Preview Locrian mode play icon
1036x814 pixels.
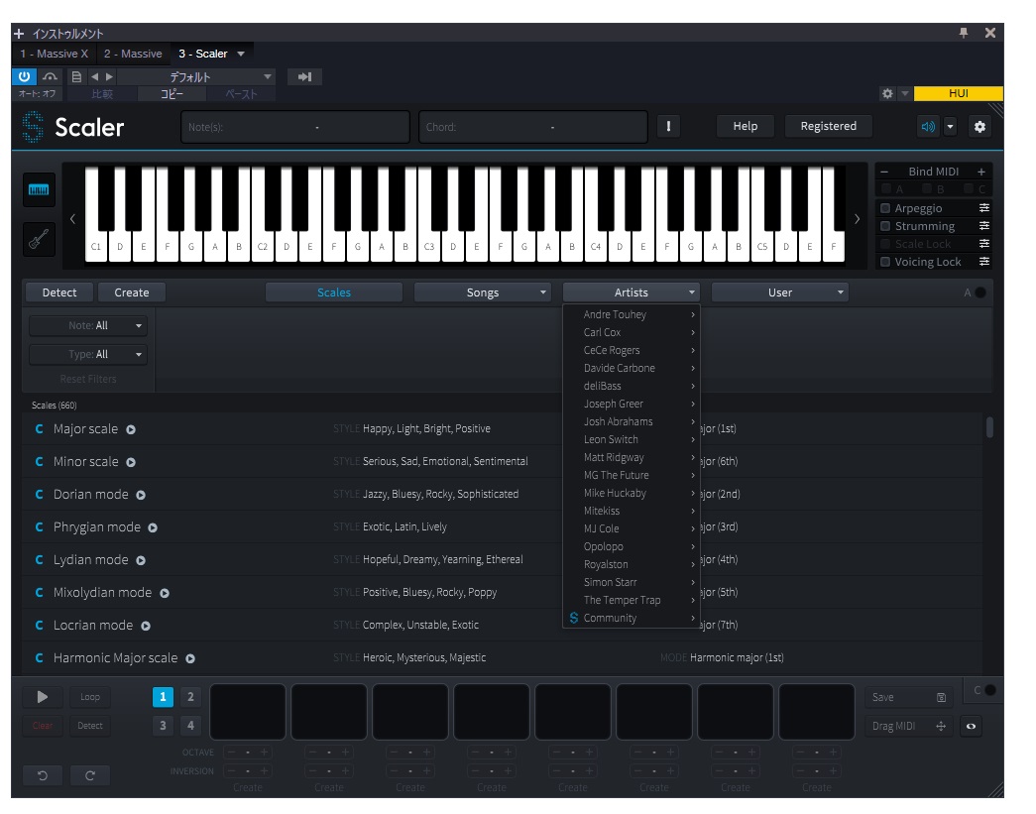pos(146,626)
